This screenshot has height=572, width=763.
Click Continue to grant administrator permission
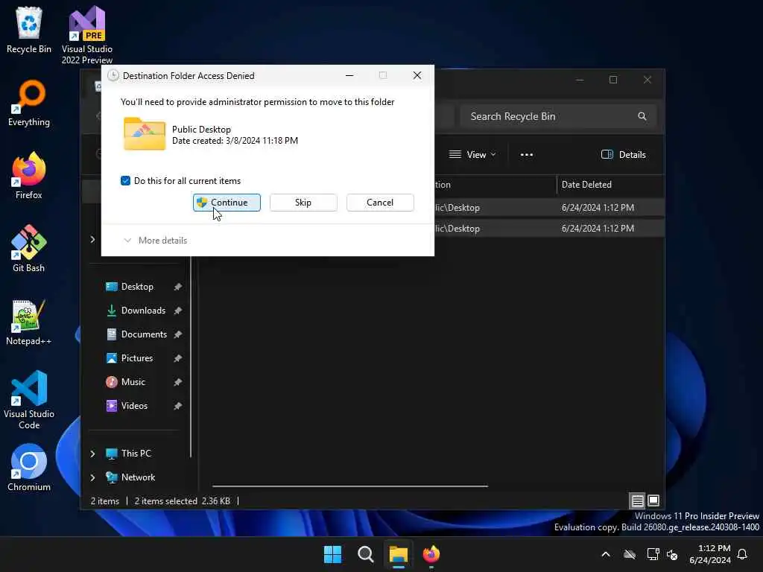click(x=227, y=203)
